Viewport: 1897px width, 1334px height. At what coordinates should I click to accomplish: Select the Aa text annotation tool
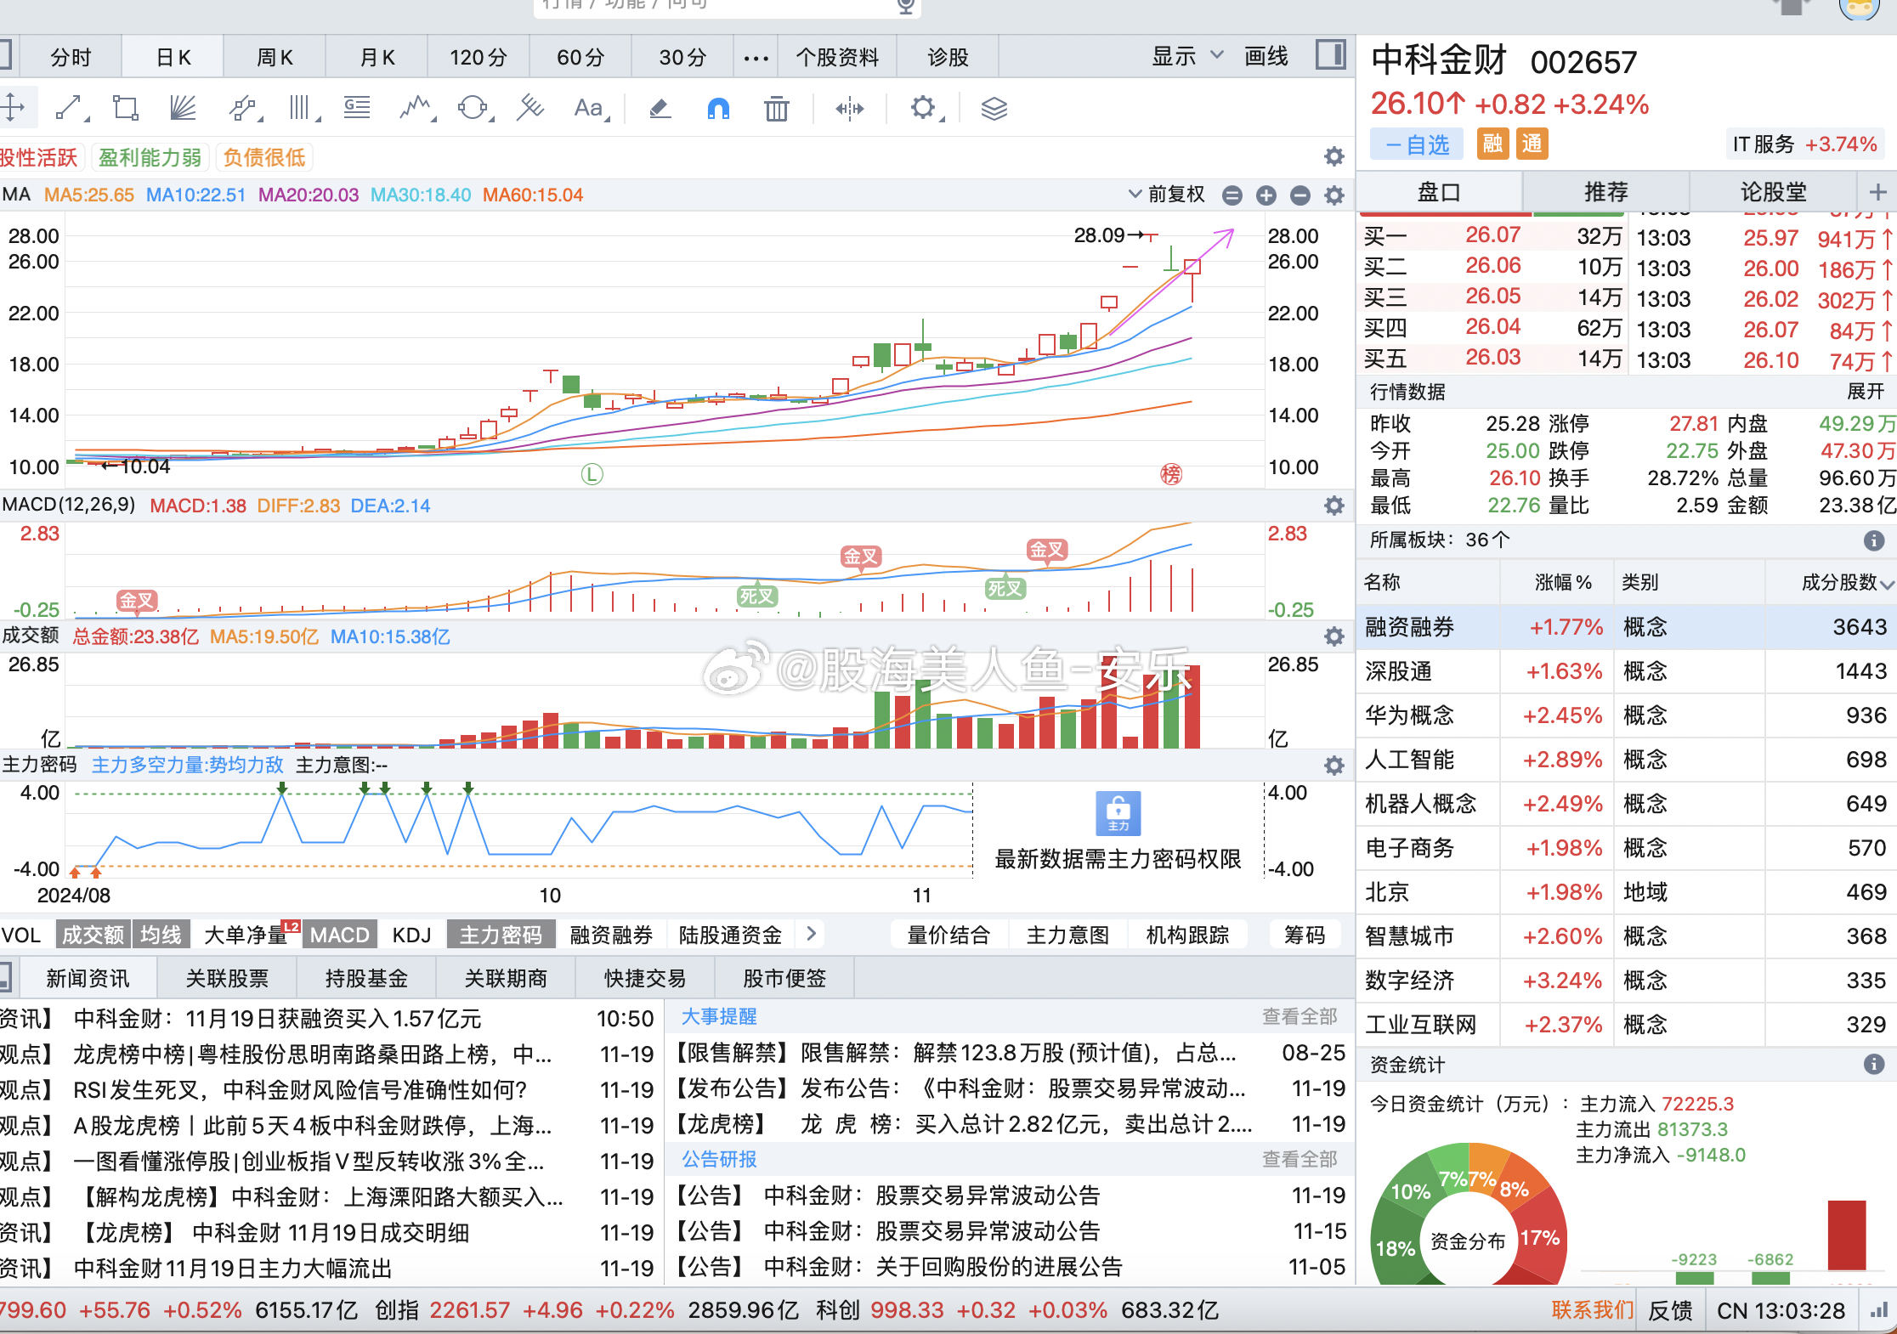[590, 108]
